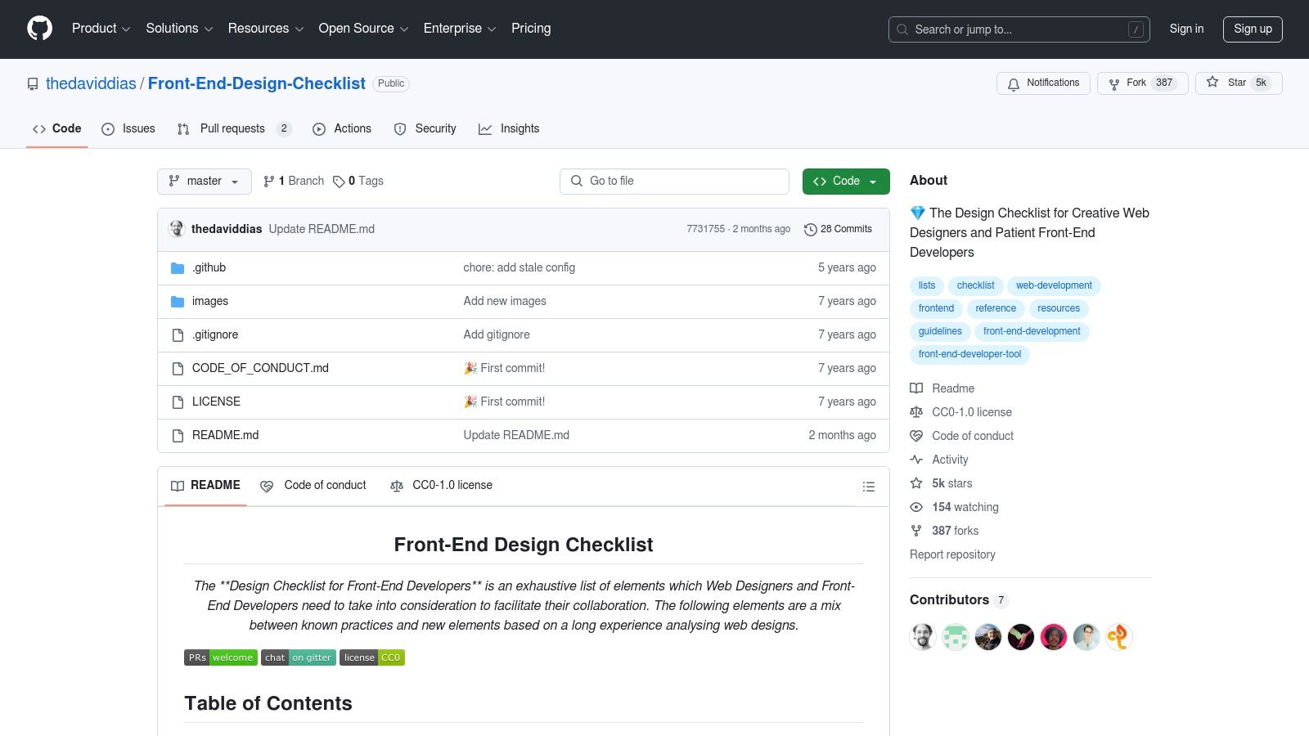This screenshot has width=1309, height=736.
Task: Click the chat on gitter badge
Action: click(x=299, y=657)
